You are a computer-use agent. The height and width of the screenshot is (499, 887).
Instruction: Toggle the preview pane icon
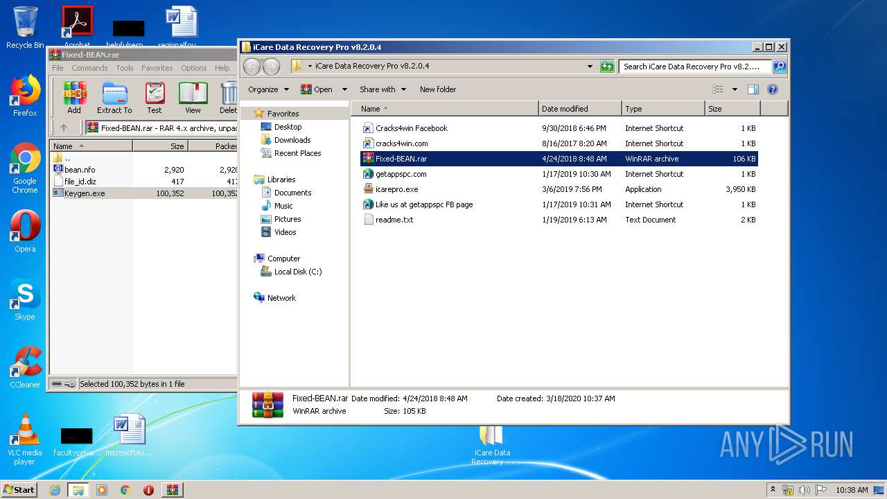pyautogui.click(x=753, y=89)
